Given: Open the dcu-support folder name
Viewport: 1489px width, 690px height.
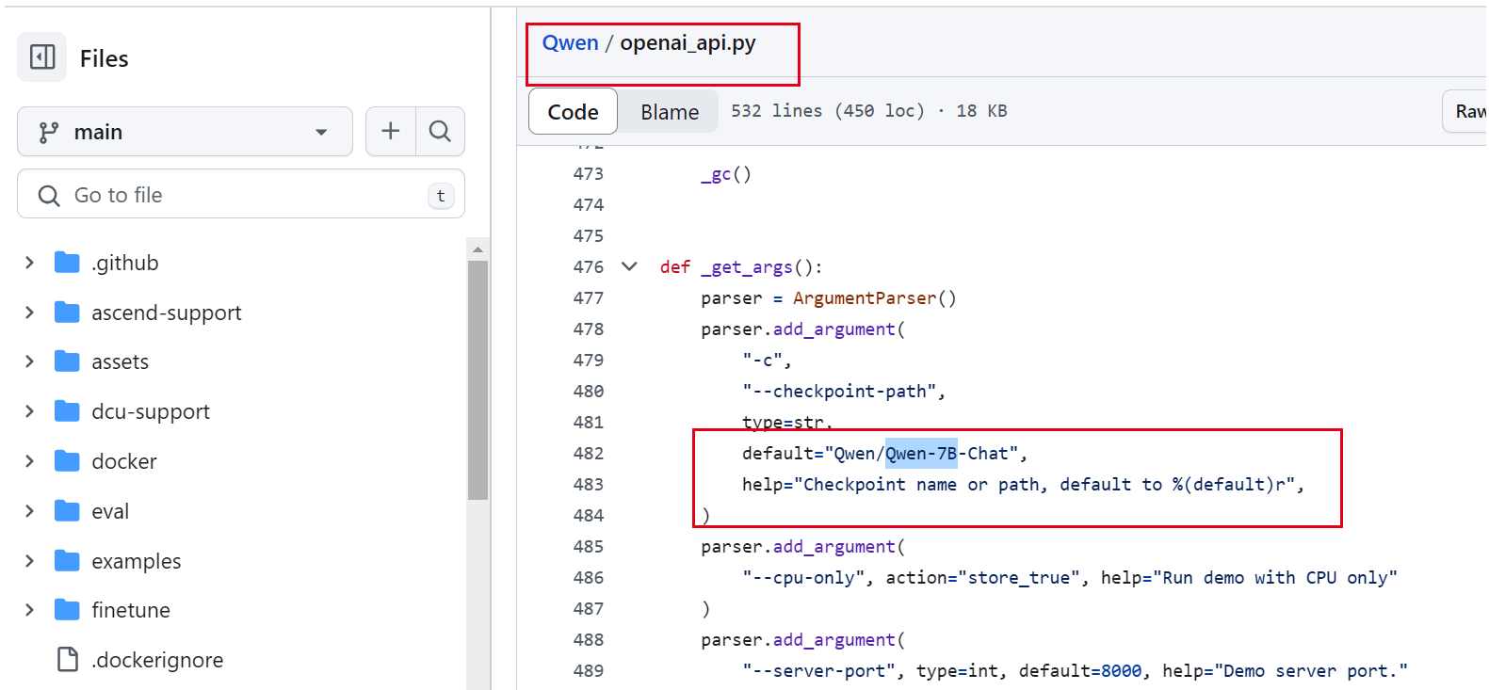Looking at the screenshot, I should (151, 411).
